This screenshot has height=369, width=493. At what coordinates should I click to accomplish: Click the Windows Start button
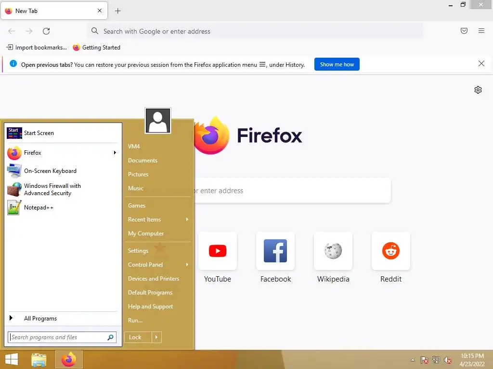12,359
